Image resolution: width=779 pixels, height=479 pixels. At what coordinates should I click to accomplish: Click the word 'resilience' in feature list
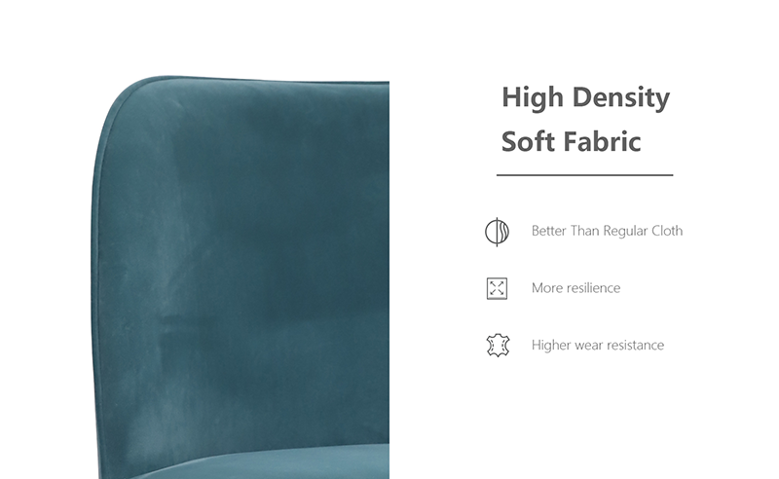[592, 288]
